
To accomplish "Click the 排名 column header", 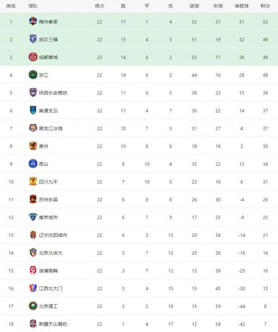I will pyautogui.click(x=11, y=6).
